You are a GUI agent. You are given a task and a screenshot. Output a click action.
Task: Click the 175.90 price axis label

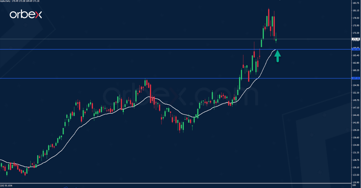(356, 25)
